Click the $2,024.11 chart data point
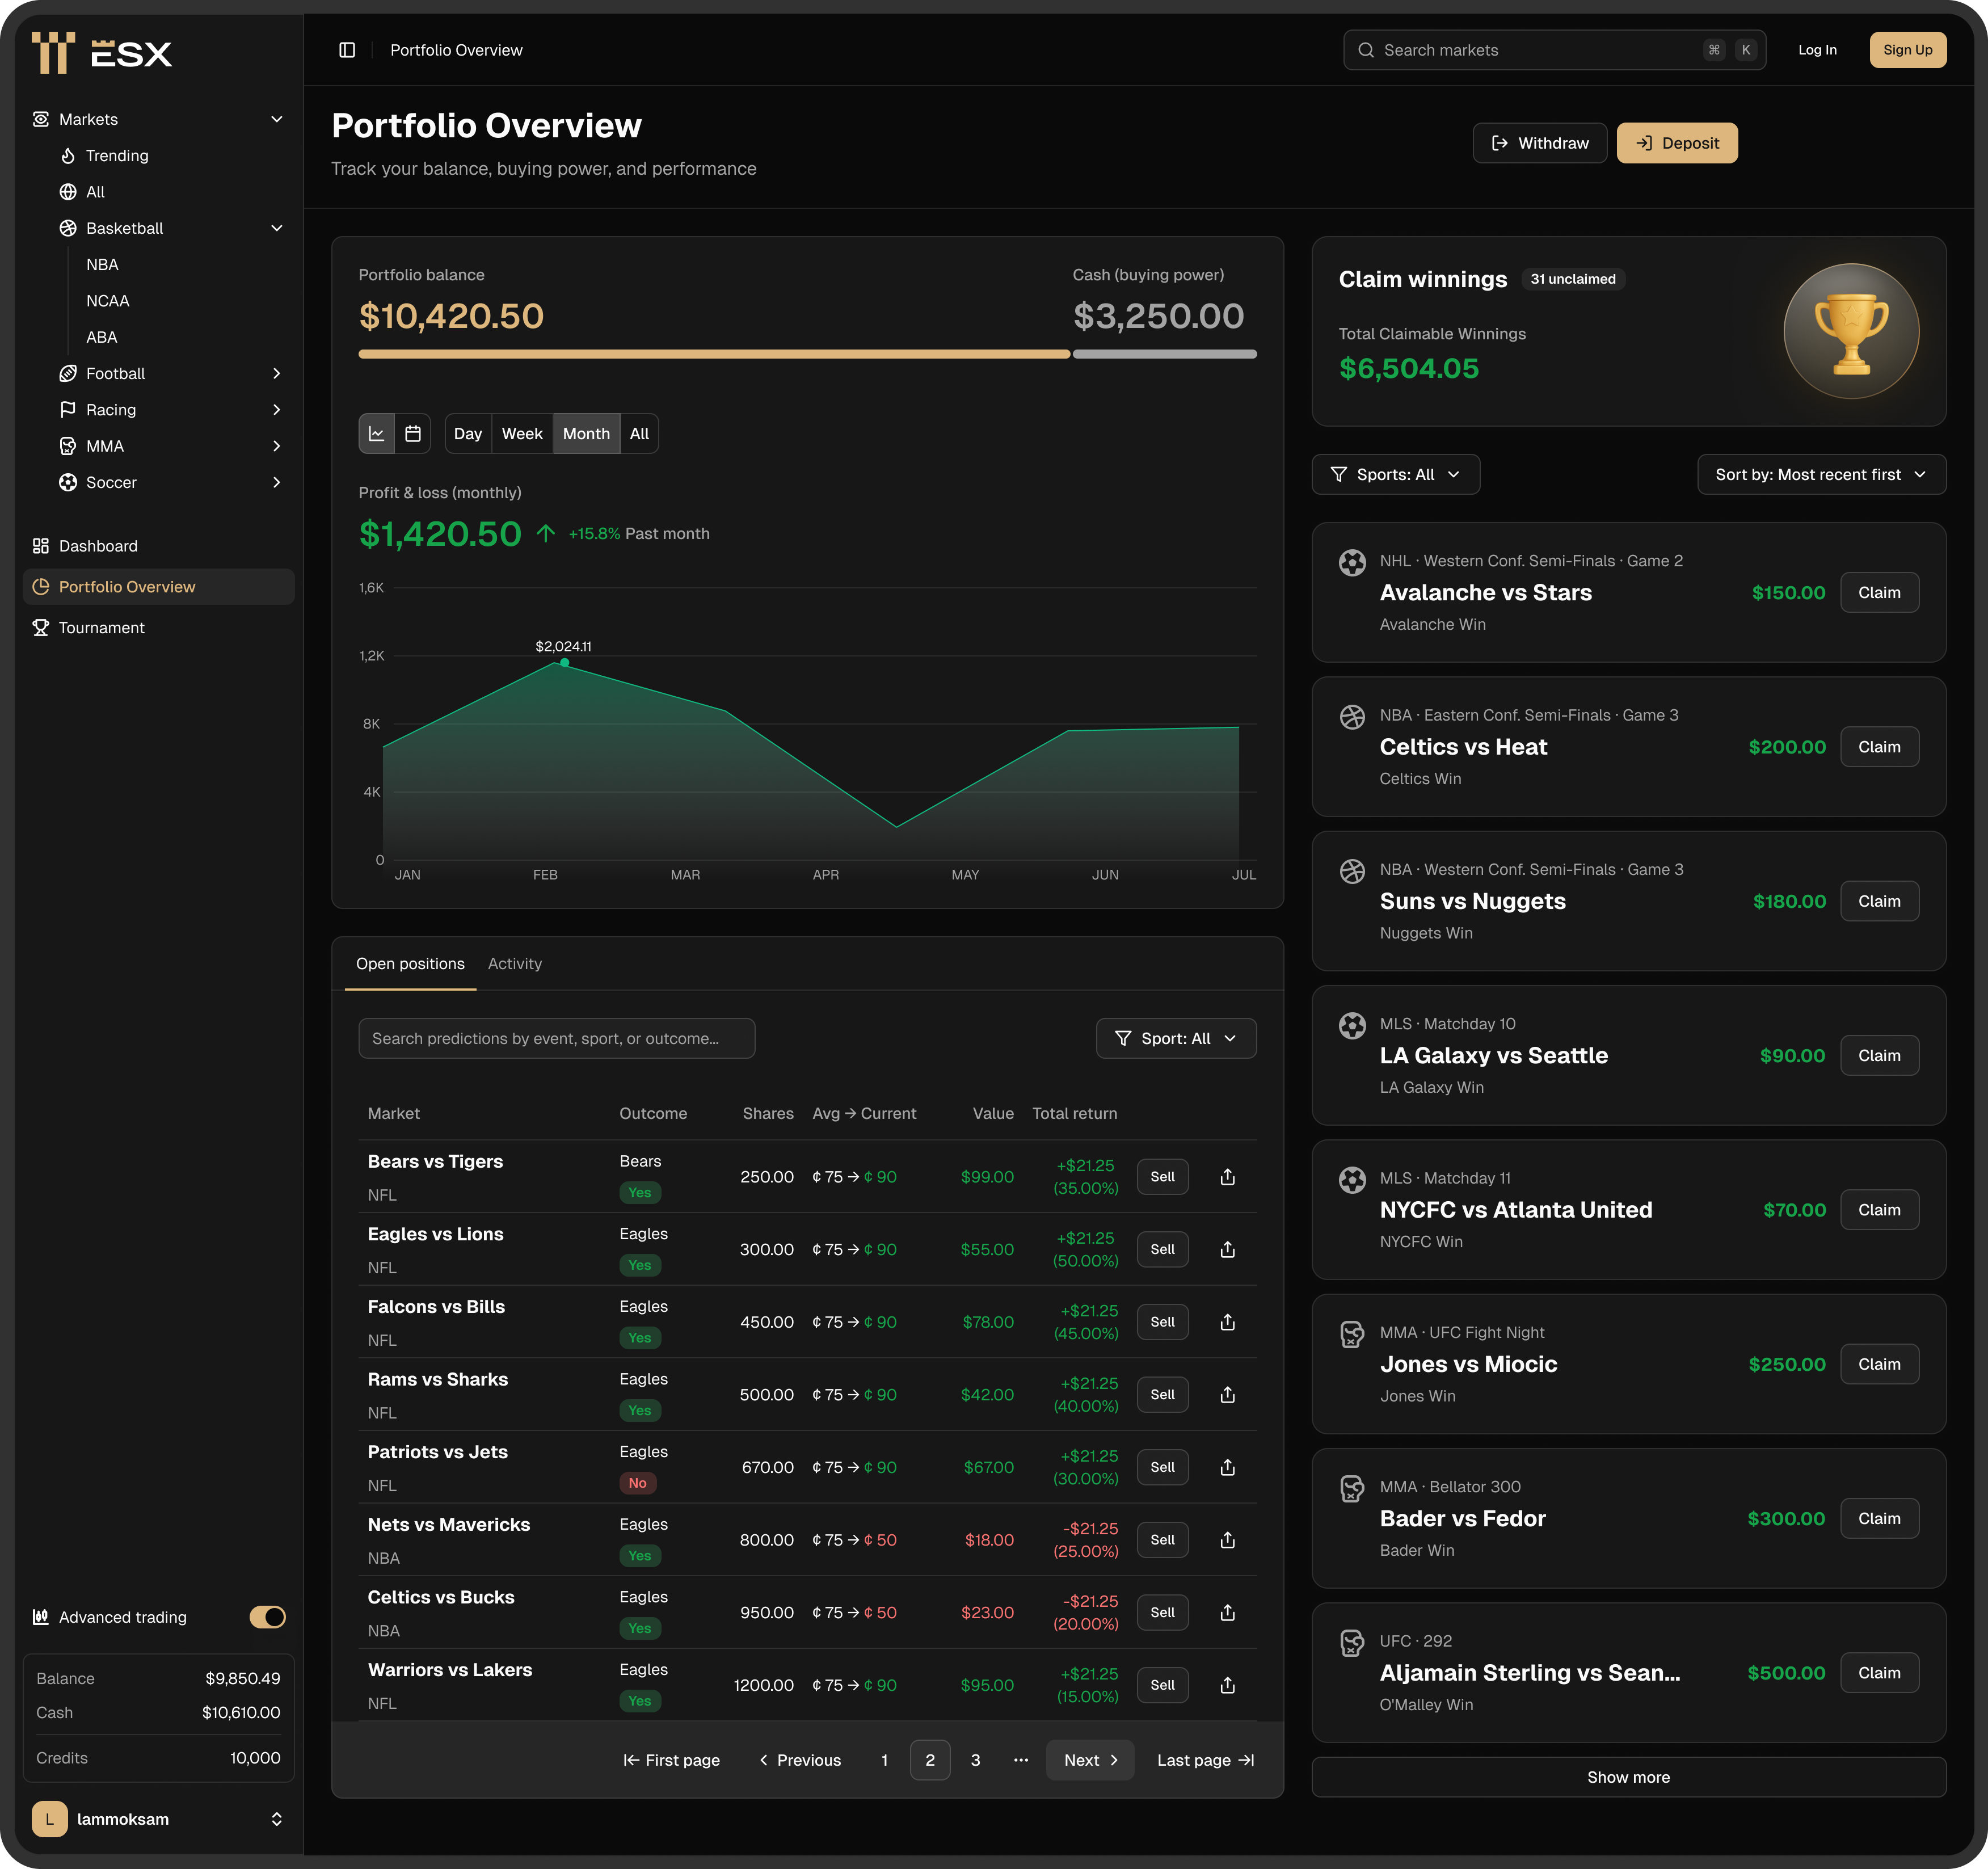This screenshot has height=1869, width=1988. [x=565, y=662]
